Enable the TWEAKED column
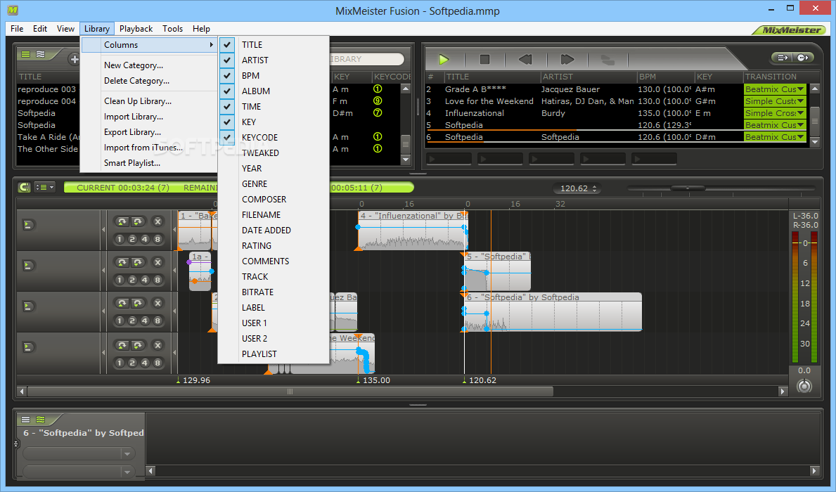Viewport: 836px width, 492px height. (274, 153)
